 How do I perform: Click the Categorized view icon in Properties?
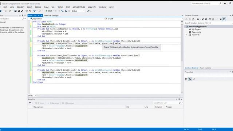coord(186,79)
